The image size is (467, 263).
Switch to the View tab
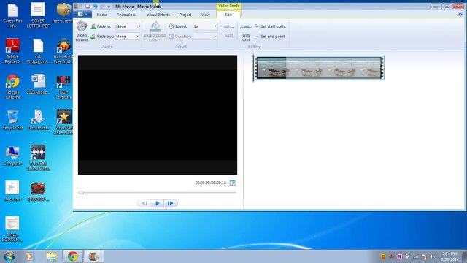coord(206,15)
